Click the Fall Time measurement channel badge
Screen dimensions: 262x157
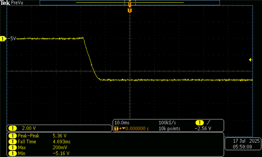(x=13, y=141)
